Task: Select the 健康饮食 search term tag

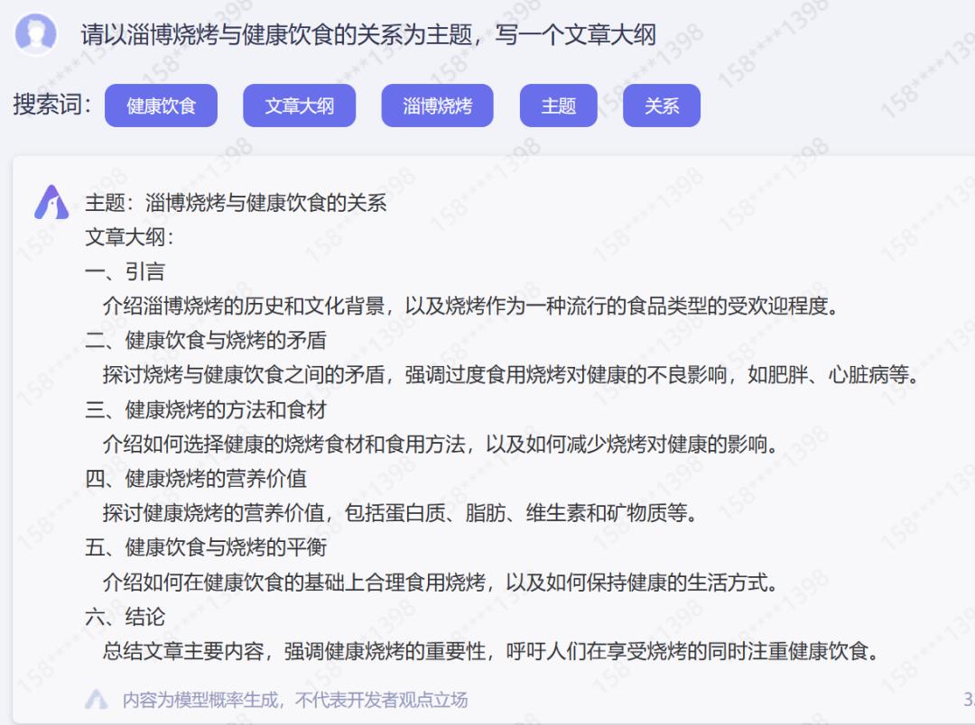Action: [x=162, y=106]
